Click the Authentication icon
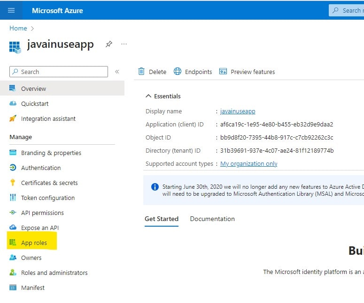 tap(13, 167)
